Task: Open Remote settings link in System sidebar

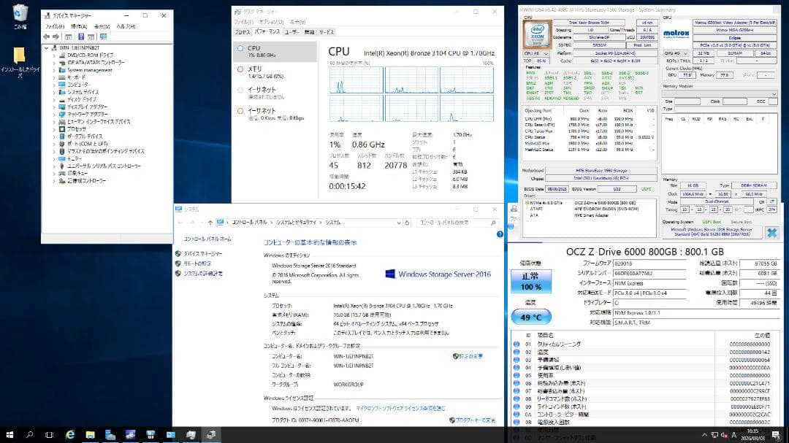Action: coord(197,263)
